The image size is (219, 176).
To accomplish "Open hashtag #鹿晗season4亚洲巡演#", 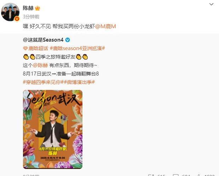I will click(77, 48).
